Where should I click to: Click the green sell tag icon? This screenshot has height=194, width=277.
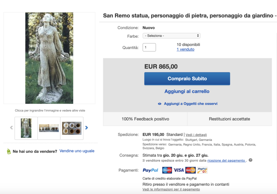[x=9, y=151]
